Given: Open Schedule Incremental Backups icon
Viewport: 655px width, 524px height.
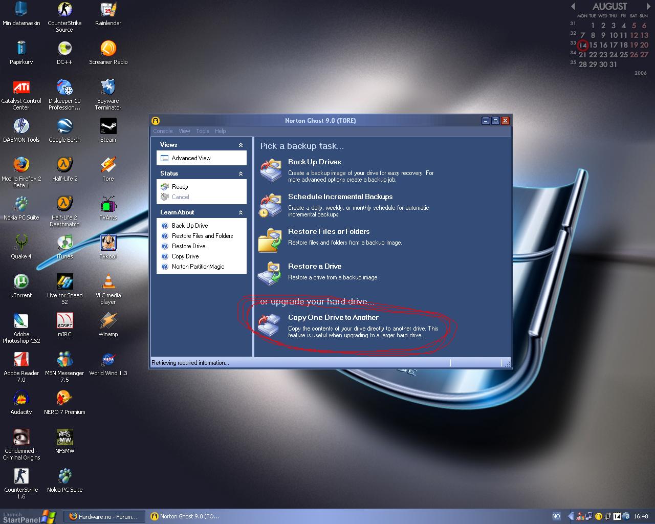Looking at the screenshot, I should tap(270, 205).
